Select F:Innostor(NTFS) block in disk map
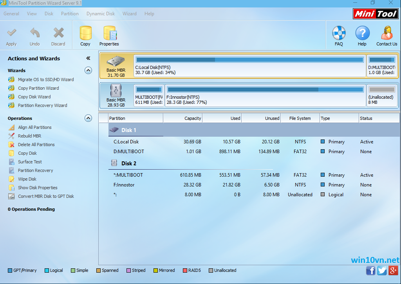The image size is (401, 284). click(266, 96)
